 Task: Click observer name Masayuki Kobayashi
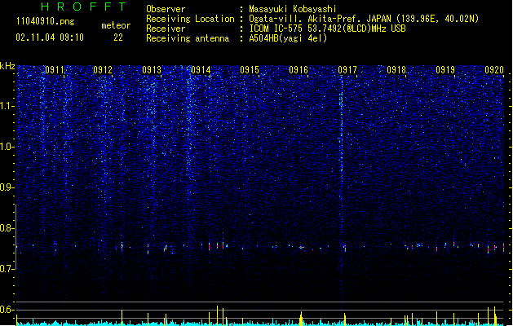pos(293,9)
